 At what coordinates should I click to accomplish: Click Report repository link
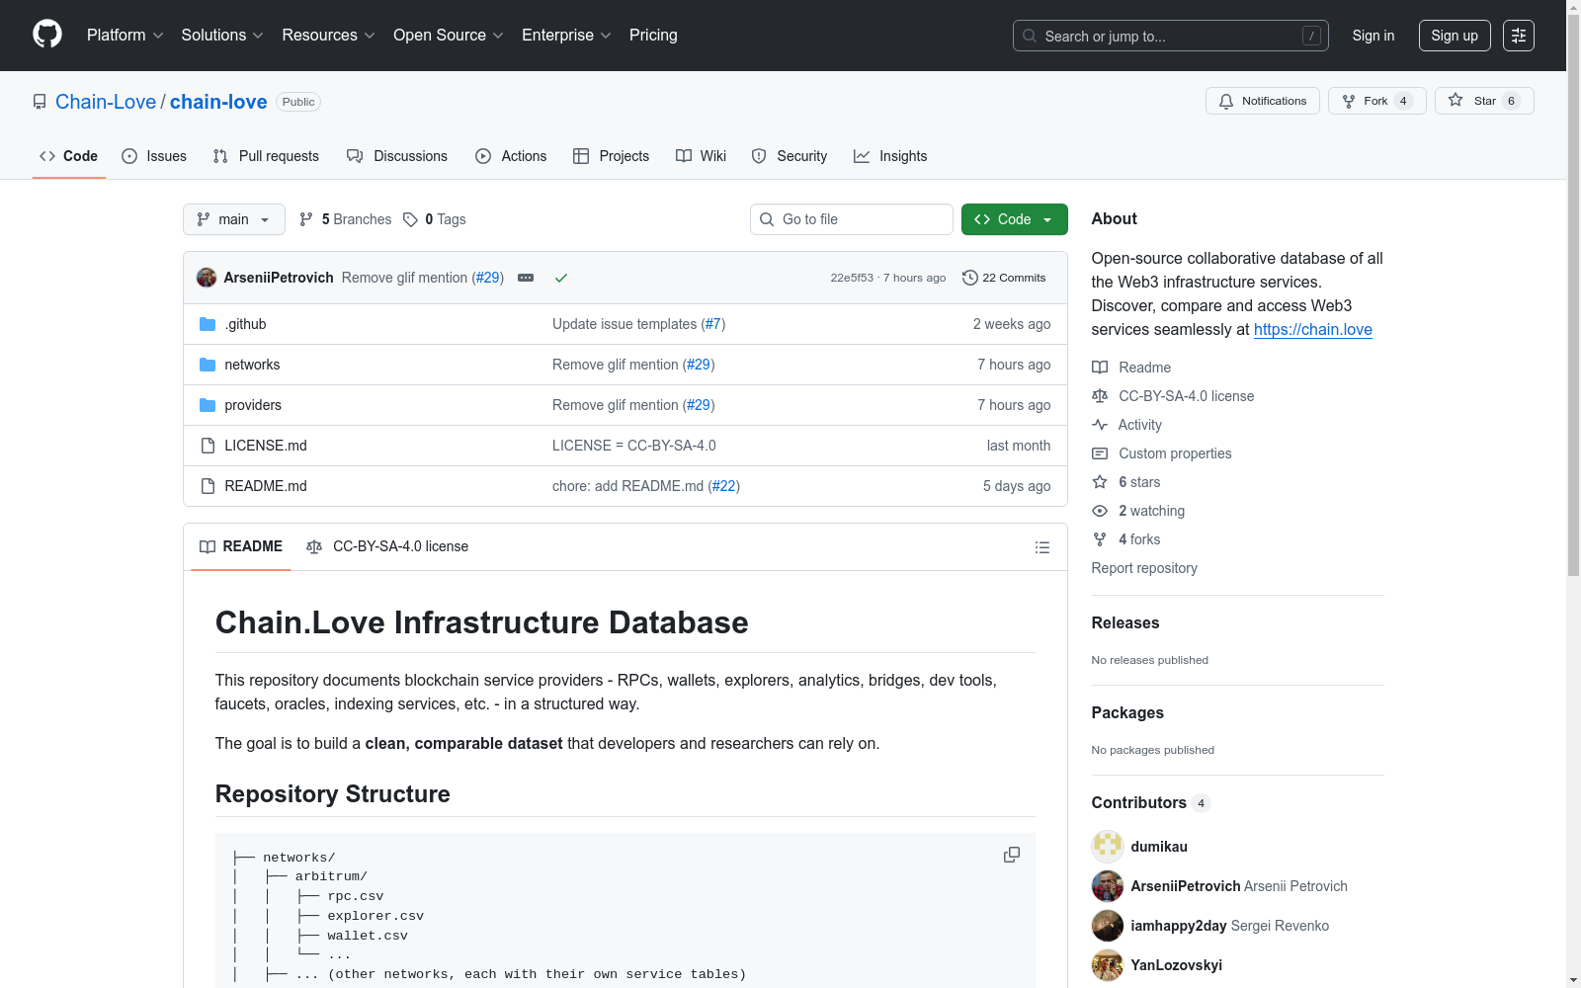tap(1144, 568)
